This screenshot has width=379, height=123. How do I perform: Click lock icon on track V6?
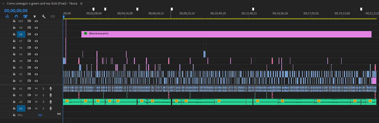tap(14, 47)
